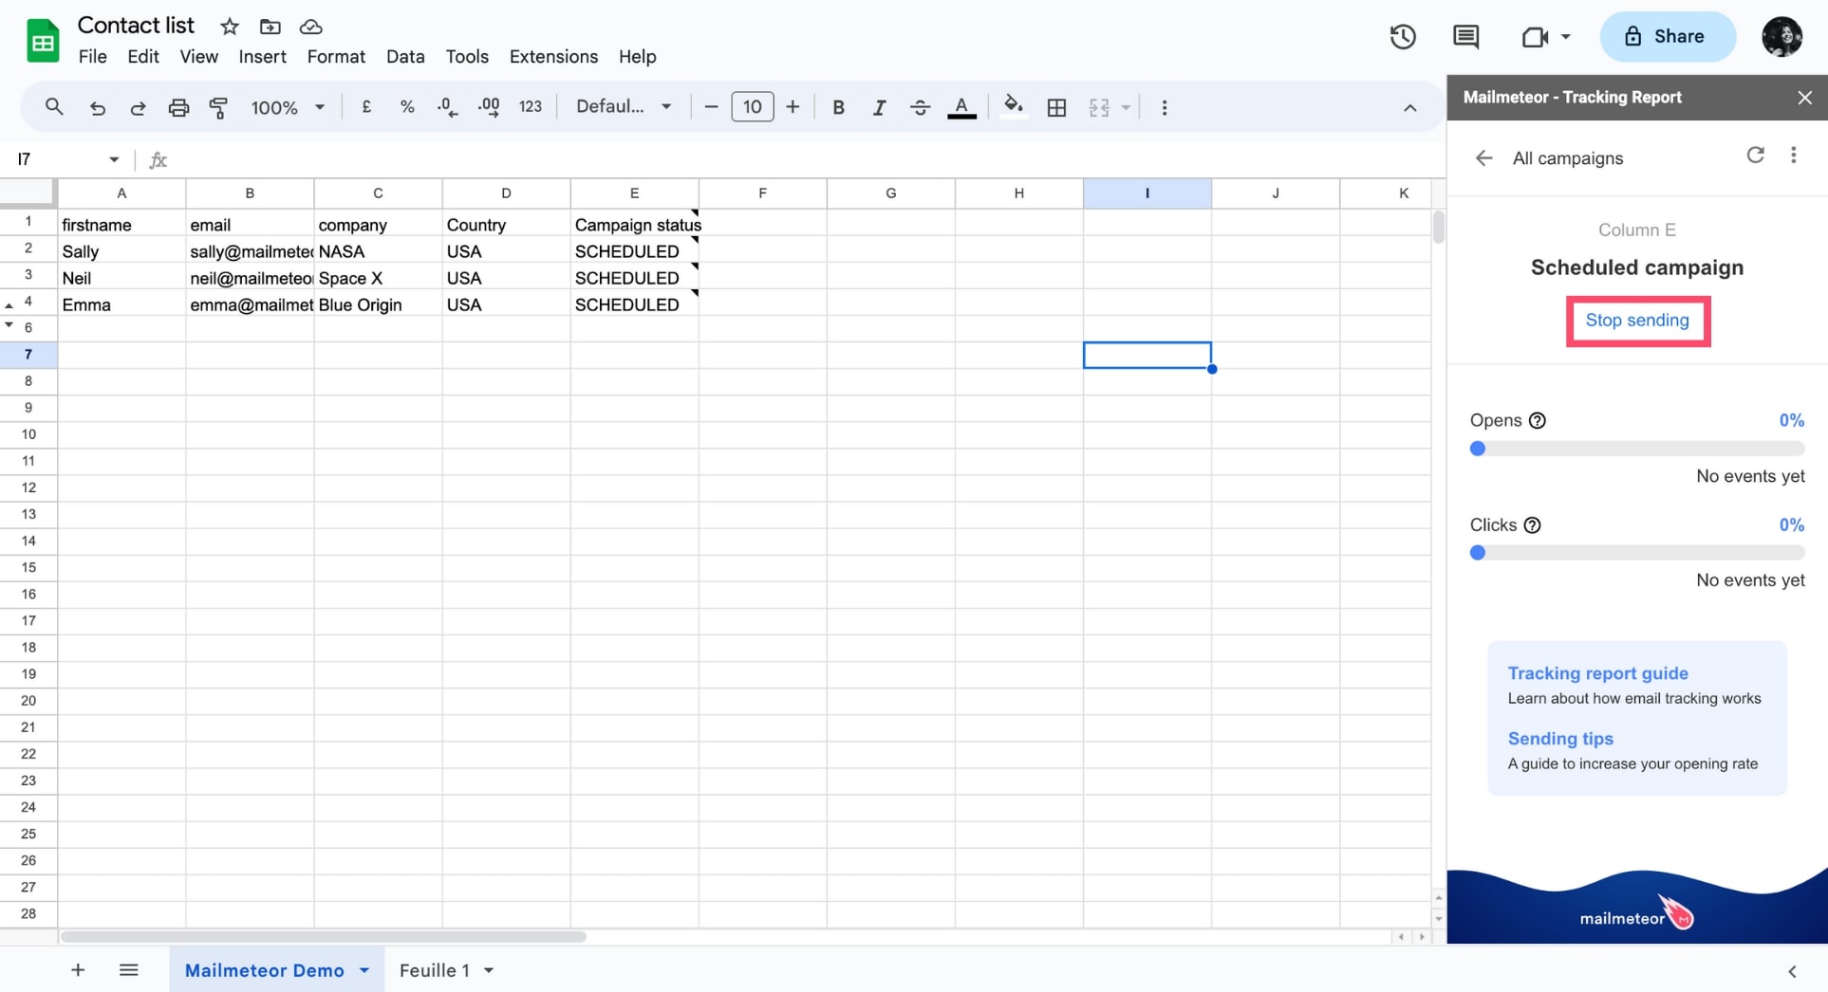Undo the last action
Image resolution: width=1828 pixels, height=992 pixels.
click(97, 107)
